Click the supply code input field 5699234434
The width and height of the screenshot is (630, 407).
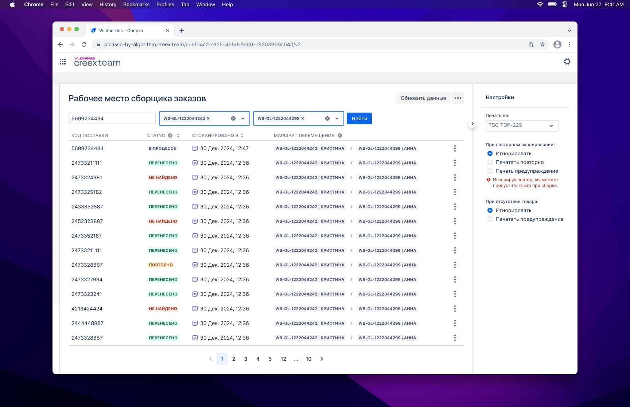[x=112, y=118]
